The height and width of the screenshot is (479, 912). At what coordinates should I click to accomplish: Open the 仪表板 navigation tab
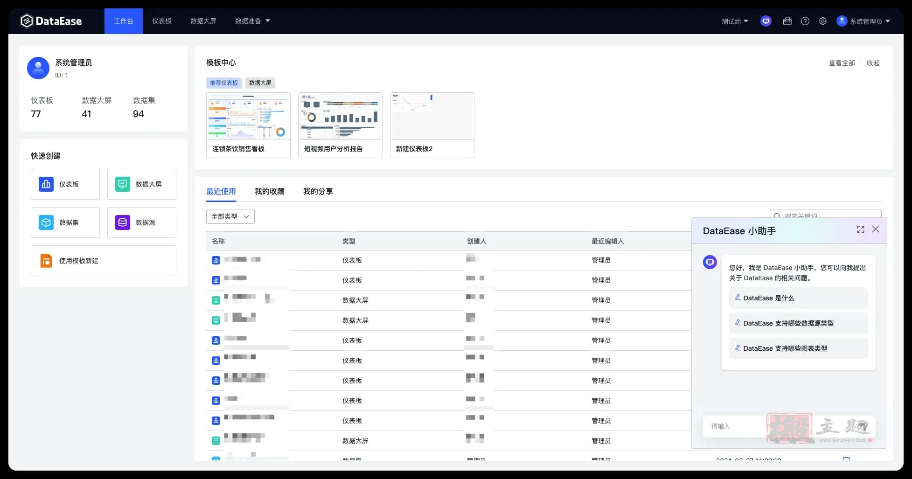tap(162, 21)
